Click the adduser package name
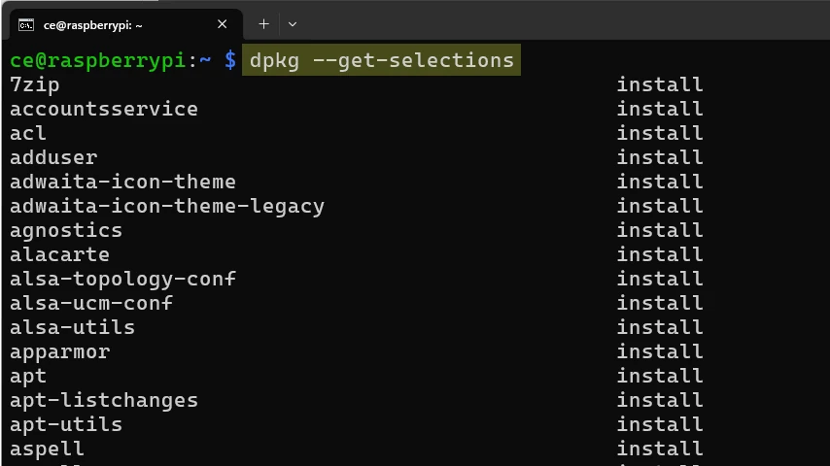Viewport: 830px width, 466px height. [53, 157]
